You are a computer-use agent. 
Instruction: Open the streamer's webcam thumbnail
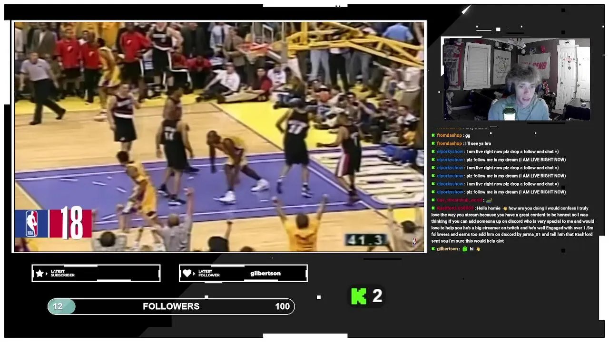517,79
